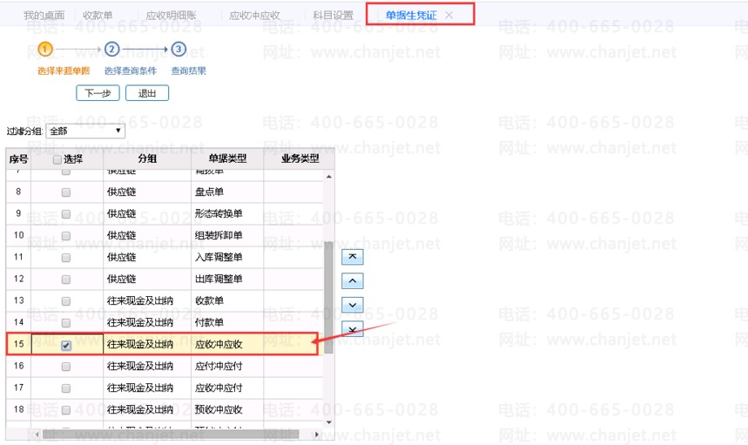The width and height of the screenshot is (748, 445).
Task: Click step 3 circle in wizard
Action: 179,49
